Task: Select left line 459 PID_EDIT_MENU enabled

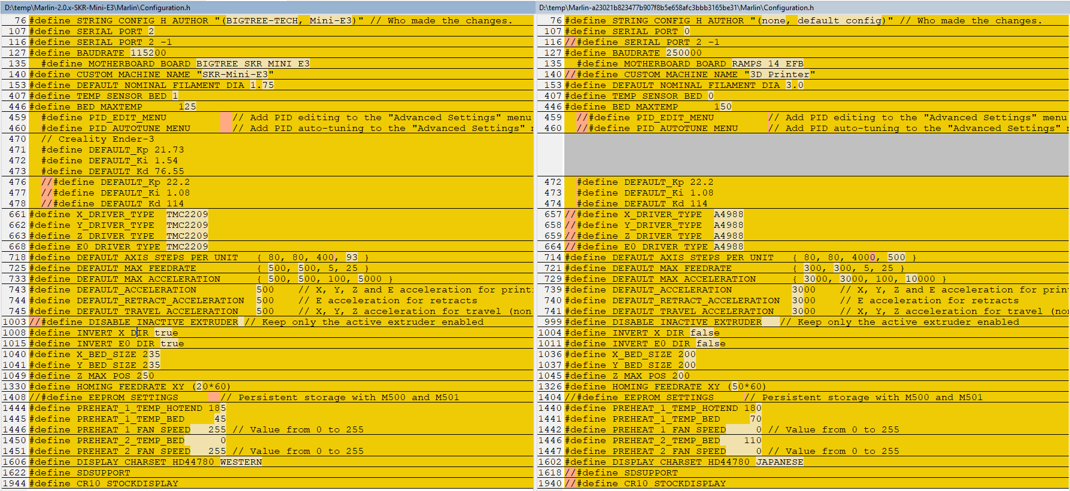Action: (x=267, y=118)
